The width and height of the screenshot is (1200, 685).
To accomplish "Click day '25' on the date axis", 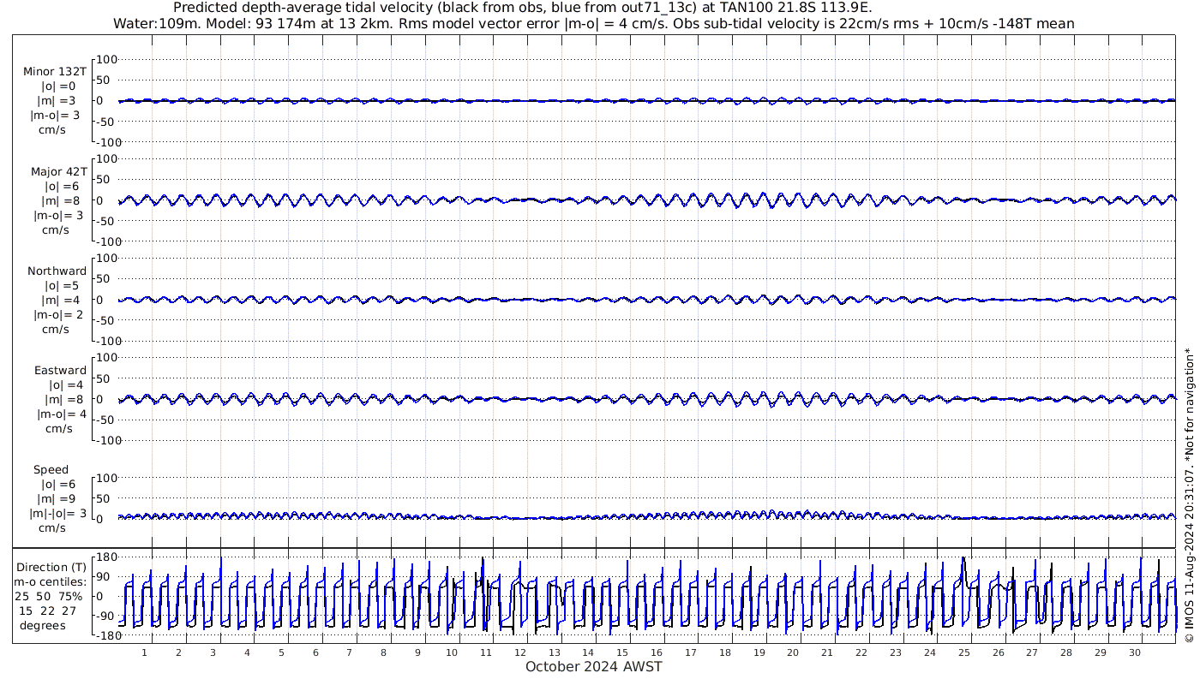I will pos(964,652).
